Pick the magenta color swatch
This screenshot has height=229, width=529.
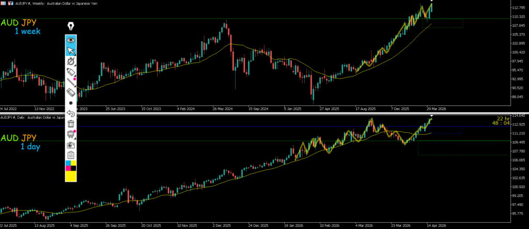(x=69, y=168)
